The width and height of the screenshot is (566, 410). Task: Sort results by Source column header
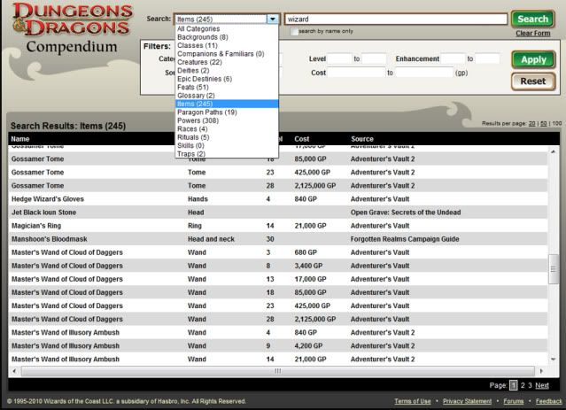click(362, 139)
